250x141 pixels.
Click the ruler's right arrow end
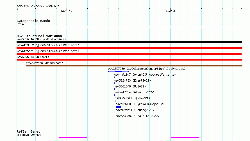coord(241,9)
